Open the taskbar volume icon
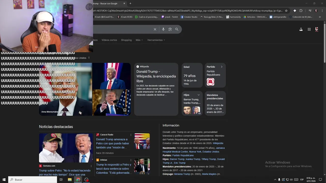 291,180
